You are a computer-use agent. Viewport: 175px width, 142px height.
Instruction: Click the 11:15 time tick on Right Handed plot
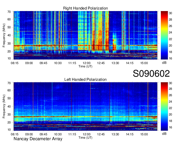tap(72, 63)
